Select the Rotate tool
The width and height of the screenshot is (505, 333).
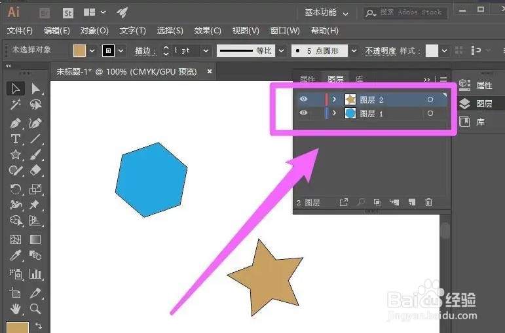(16, 189)
